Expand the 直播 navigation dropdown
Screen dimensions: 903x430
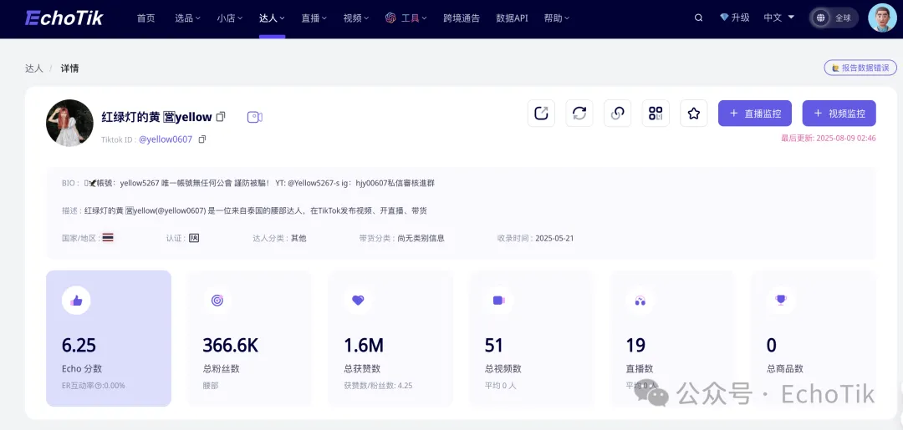point(314,18)
